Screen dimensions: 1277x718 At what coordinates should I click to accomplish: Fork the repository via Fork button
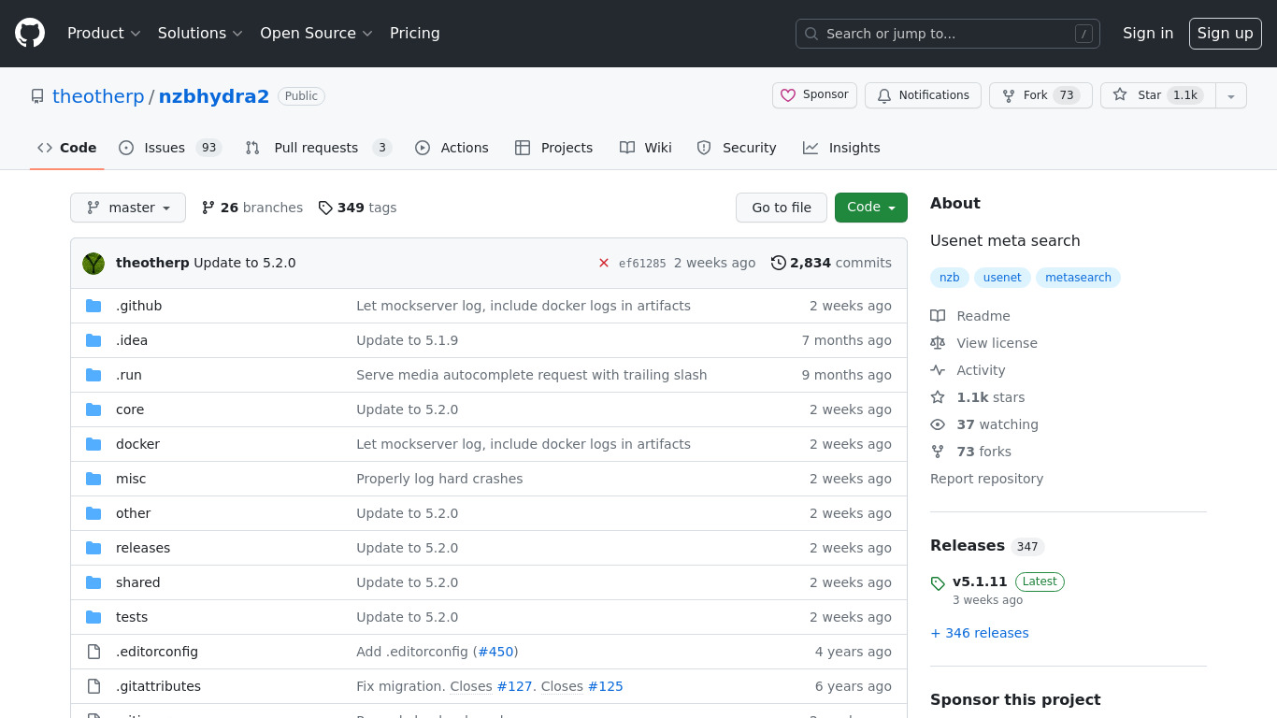click(1040, 95)
